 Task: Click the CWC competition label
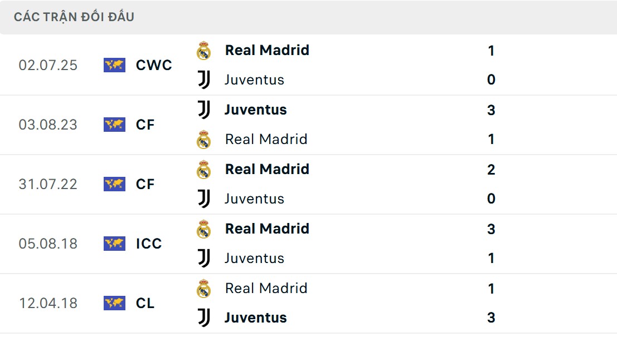click(153, 65)
